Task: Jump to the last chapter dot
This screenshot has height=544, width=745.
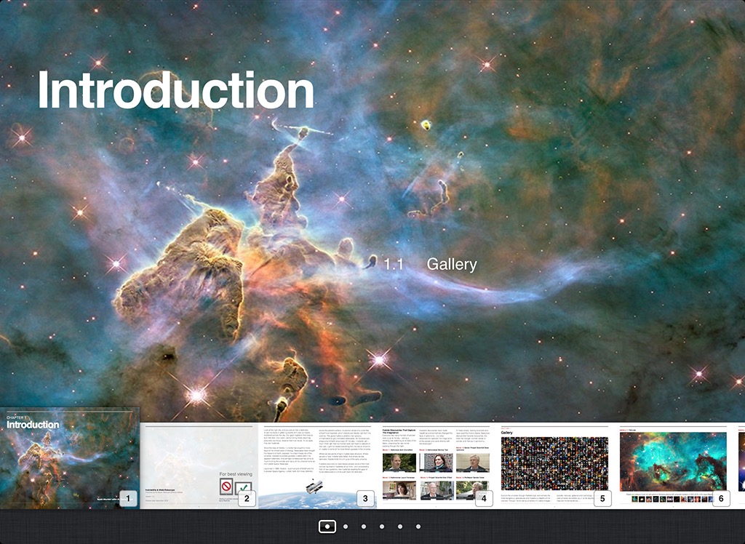Action: pos(418,527)
